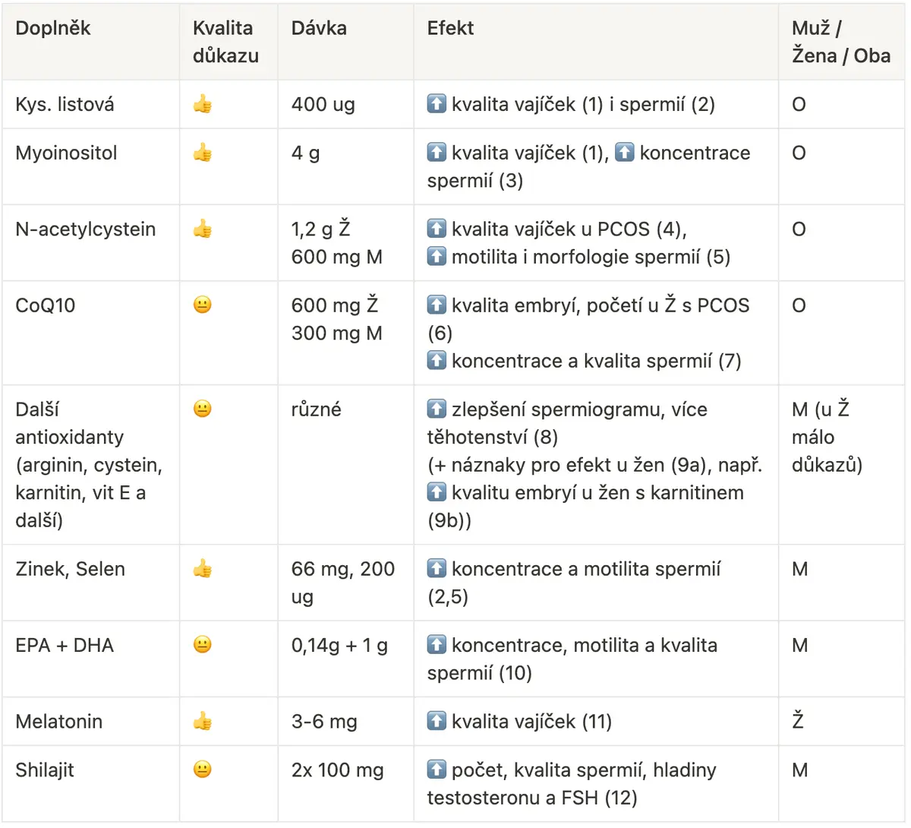Click the neutral face emoji in CoQ10 row
Screen dimensions: 911x828
202,305
